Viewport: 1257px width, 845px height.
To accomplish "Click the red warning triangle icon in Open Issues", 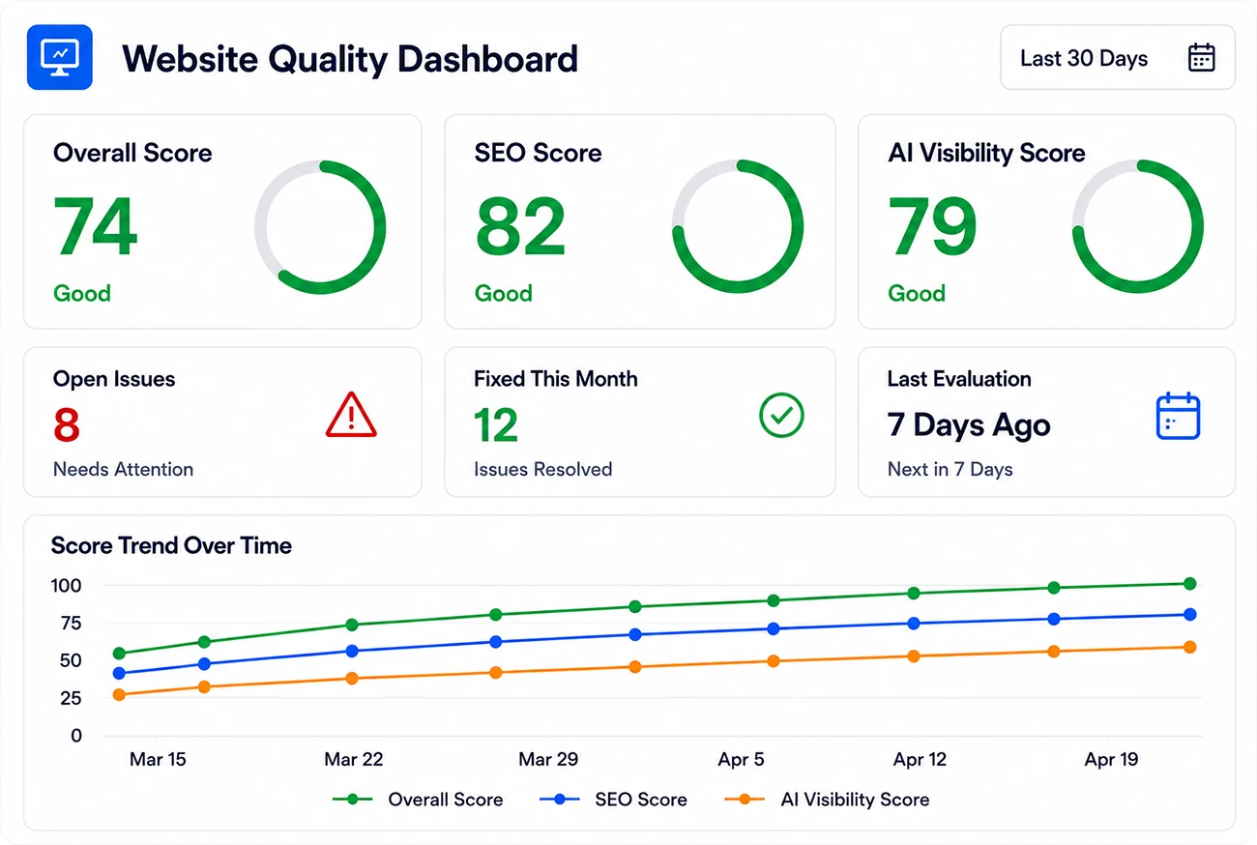I will pyautogui.click(x=351, y=416).
